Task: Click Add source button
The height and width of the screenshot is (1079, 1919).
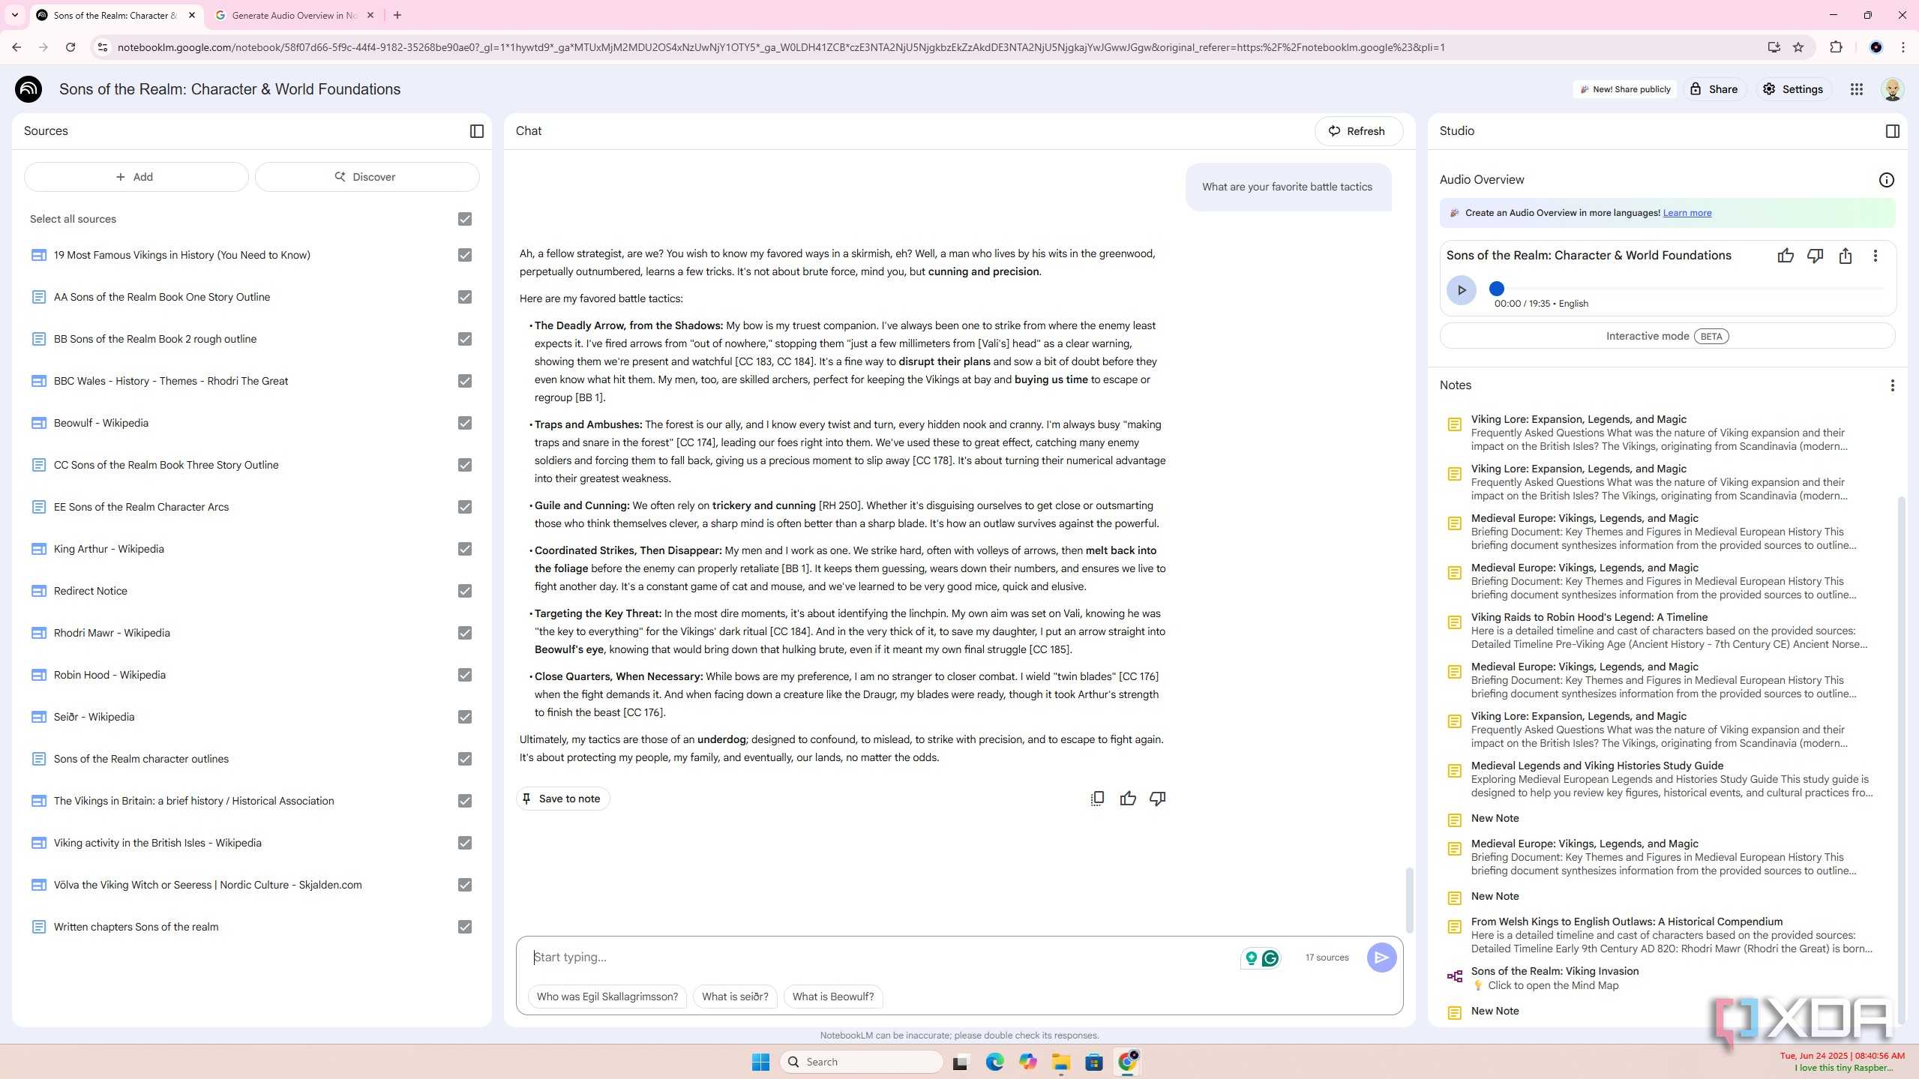Action: [x=136, y=177]
